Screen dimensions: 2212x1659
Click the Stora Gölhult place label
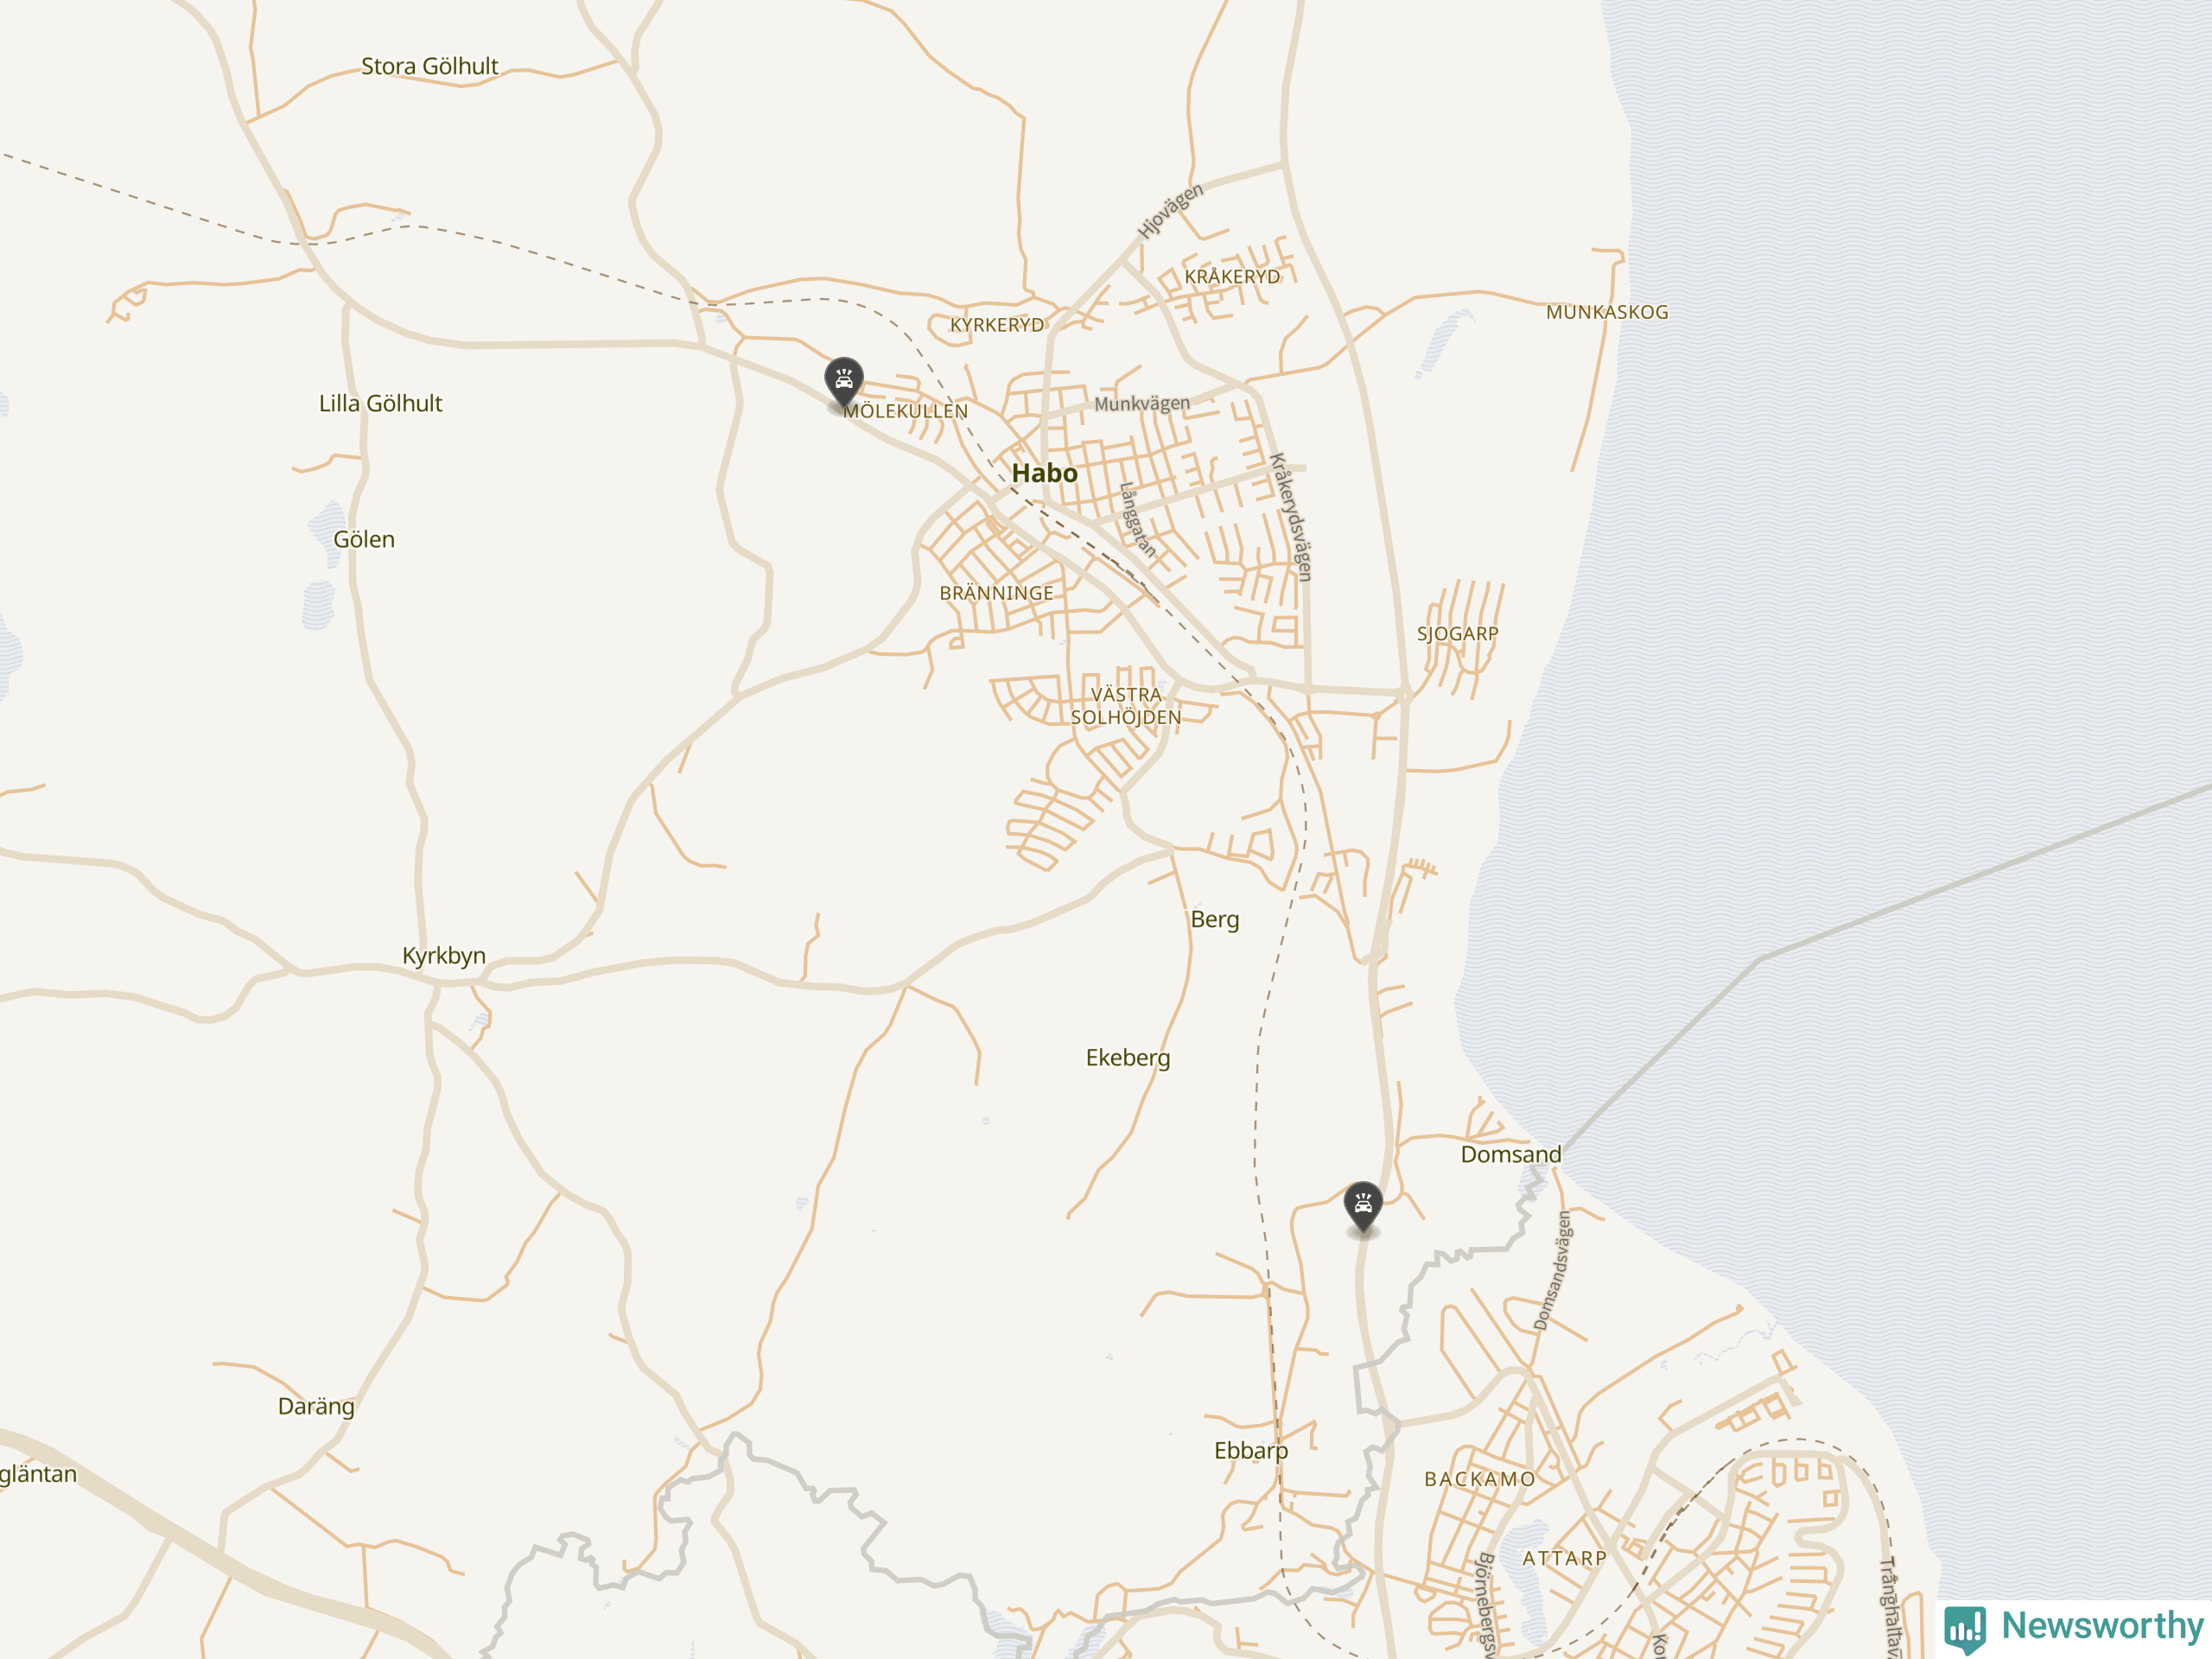point(429,66)
